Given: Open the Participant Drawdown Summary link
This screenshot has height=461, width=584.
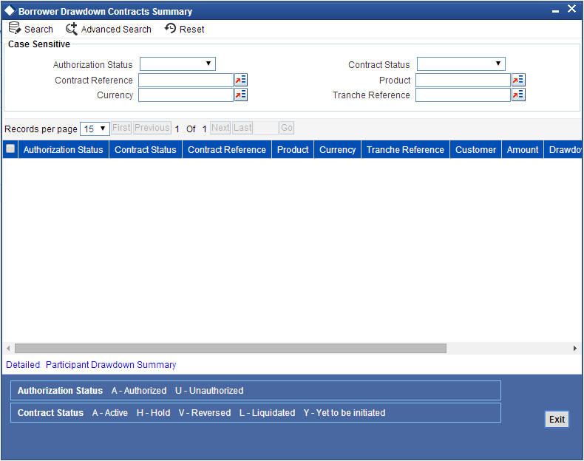Looking at the screenshot, I should [x=111, y=365].
